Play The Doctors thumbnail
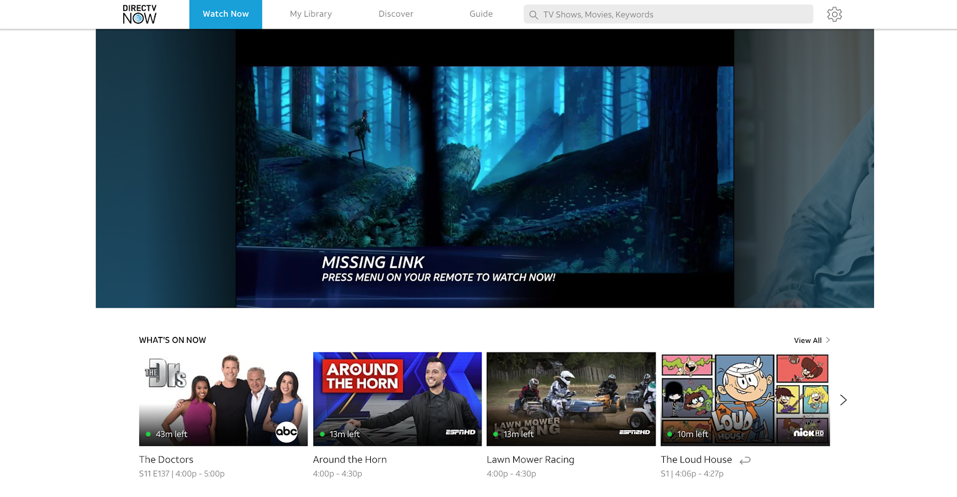 pyautogui.click(x=223, y=399)
